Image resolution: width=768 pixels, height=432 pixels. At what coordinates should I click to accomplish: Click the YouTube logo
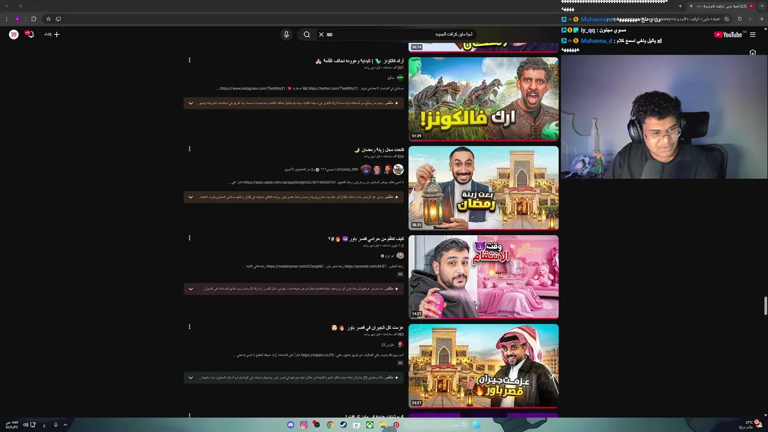coord(728,34)
